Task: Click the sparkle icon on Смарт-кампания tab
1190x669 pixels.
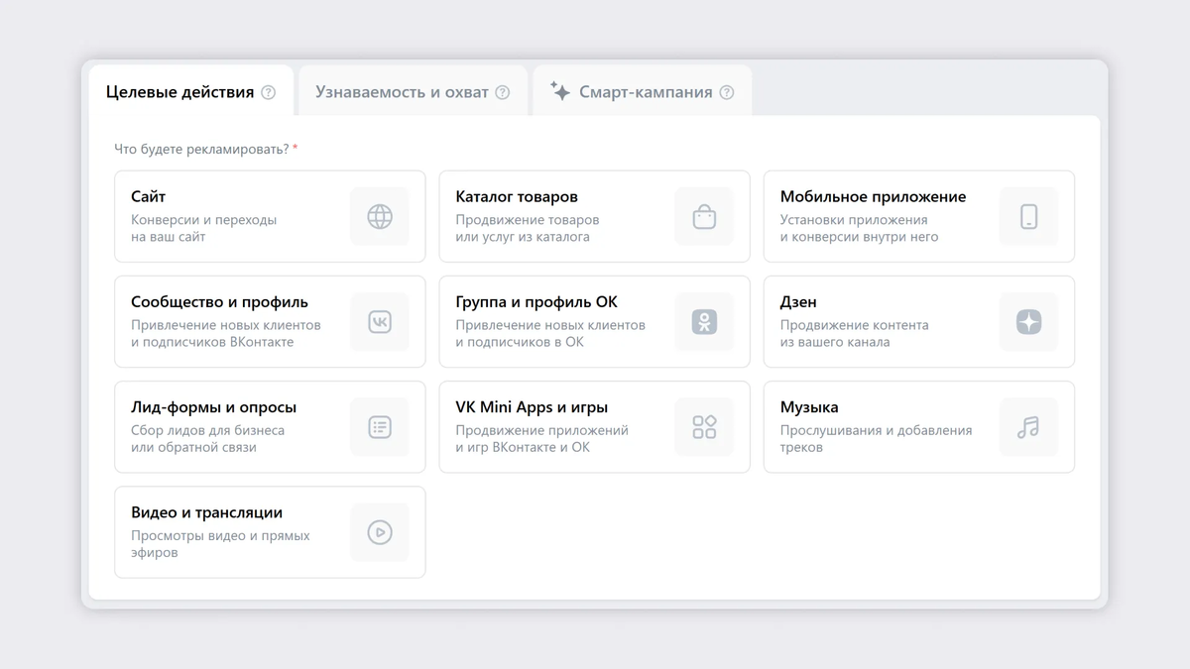Action: click(x=558, y=90)
